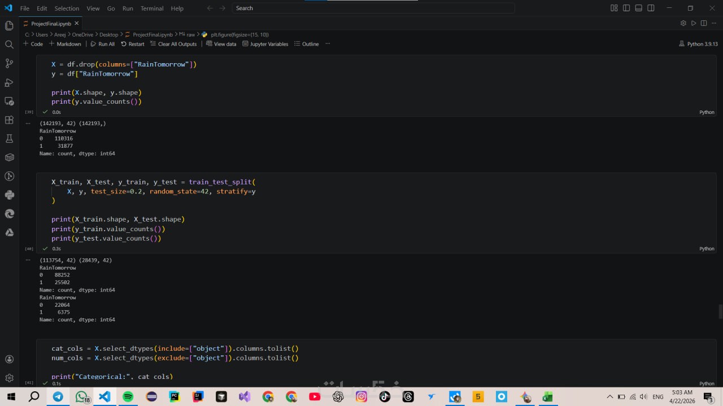This screenshot has height=406, width=723.
Task: Open the Python 3.9.13 kernel selector
Action: click(699, 44)
